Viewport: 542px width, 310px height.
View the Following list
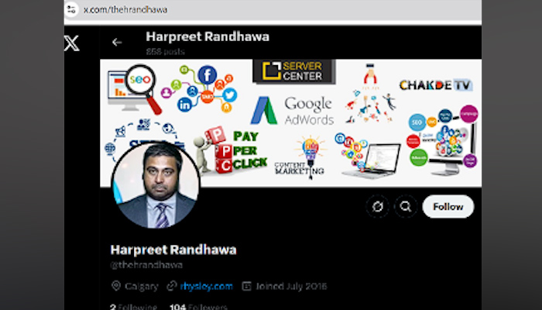click(134, 307)
